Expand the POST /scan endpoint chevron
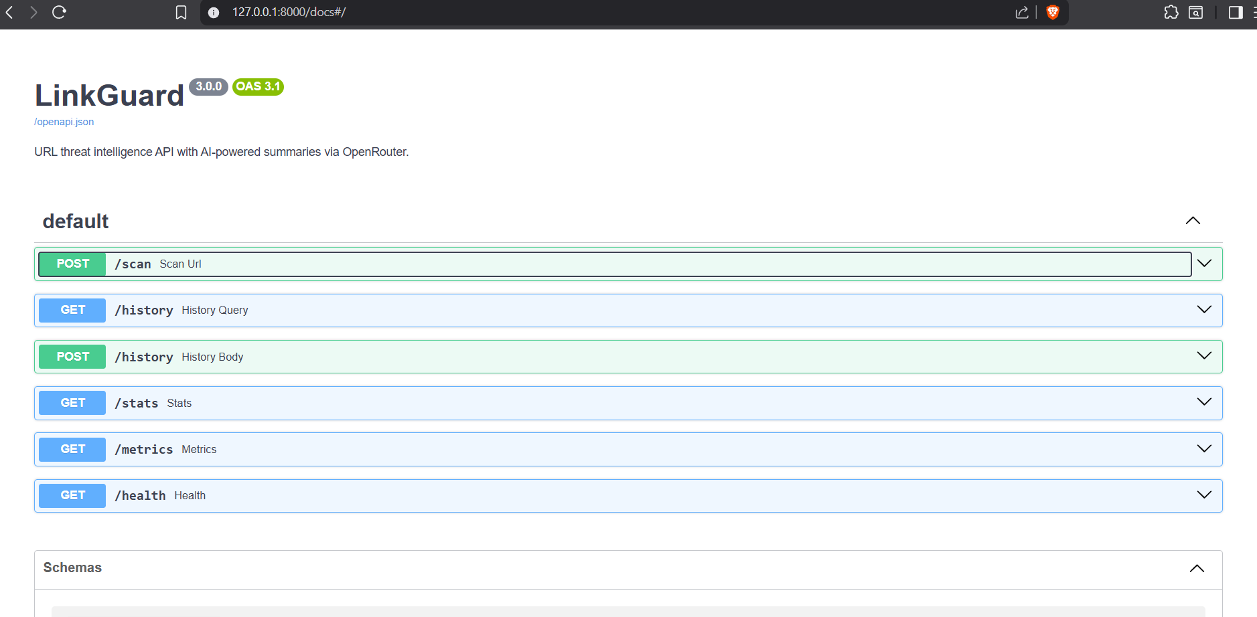This screenshot has width=1257, height=617. (x=1204, y=263)
